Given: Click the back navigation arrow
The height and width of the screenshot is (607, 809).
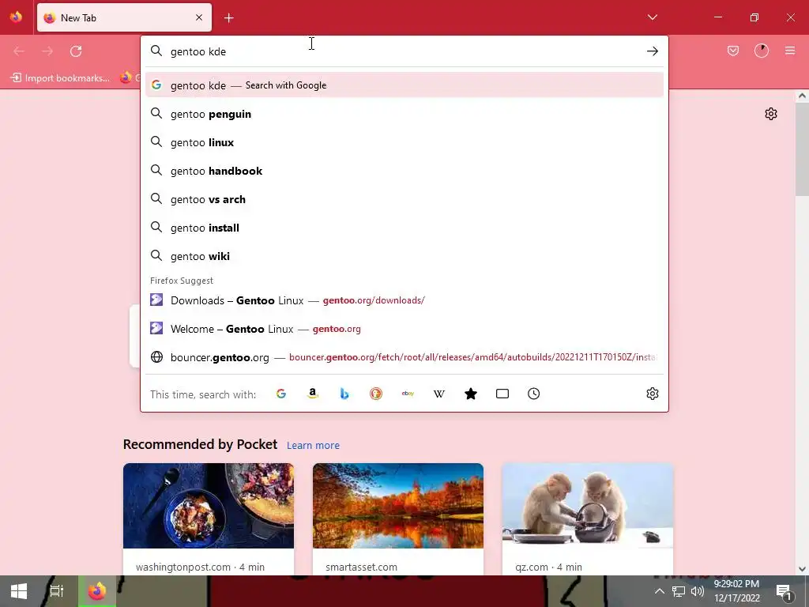Looking at the screenshot, I should [19, 51].
